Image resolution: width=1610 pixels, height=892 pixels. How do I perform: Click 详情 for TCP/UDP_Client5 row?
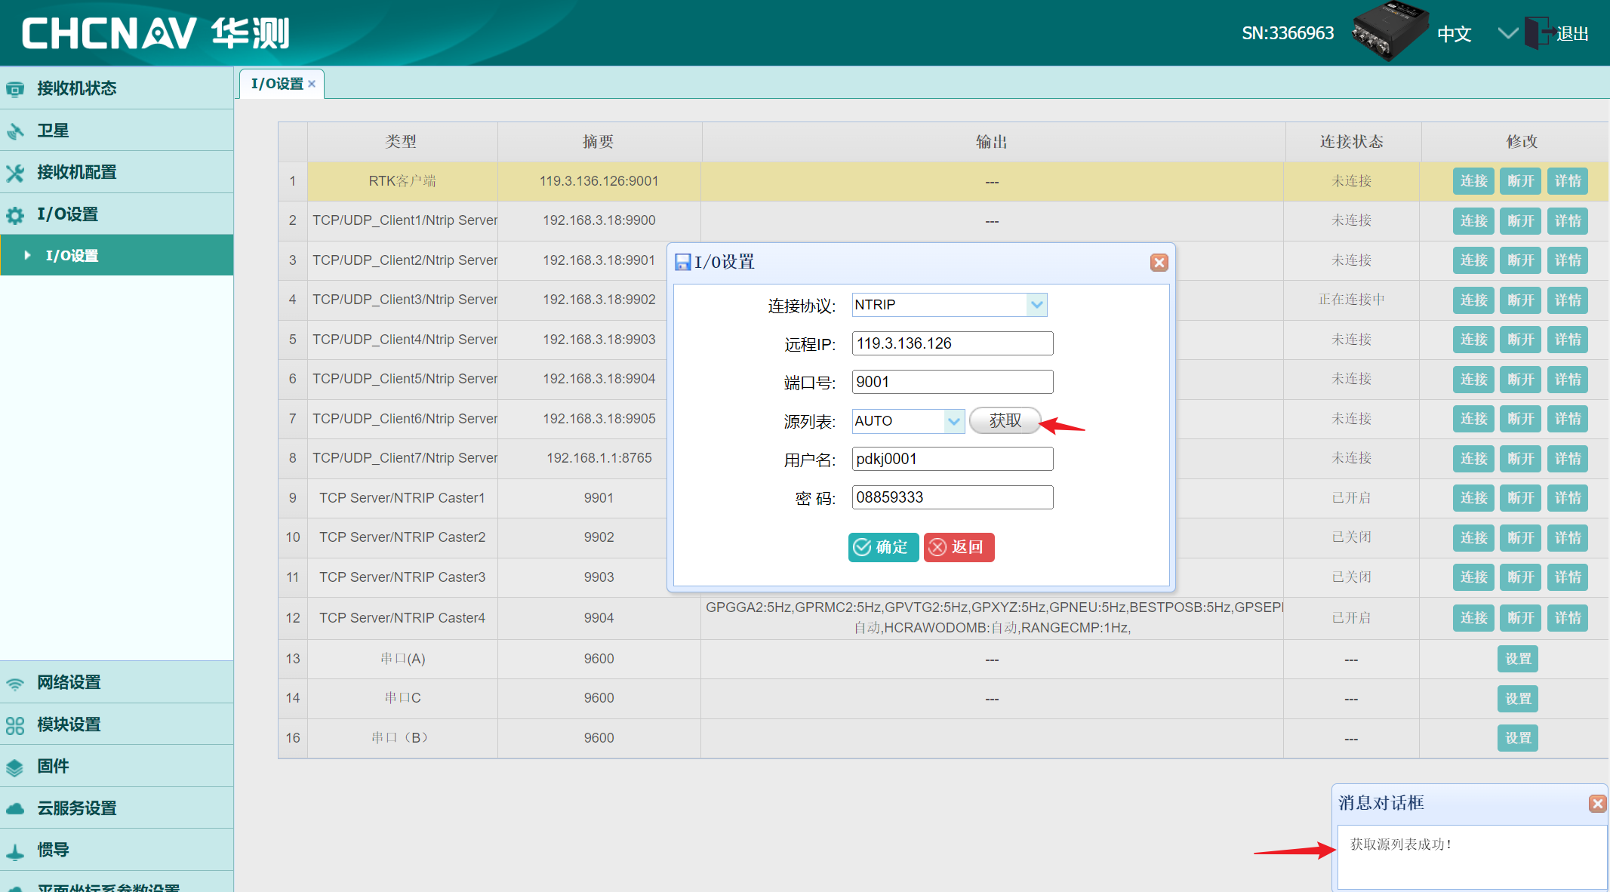[x=1568, y=380]
